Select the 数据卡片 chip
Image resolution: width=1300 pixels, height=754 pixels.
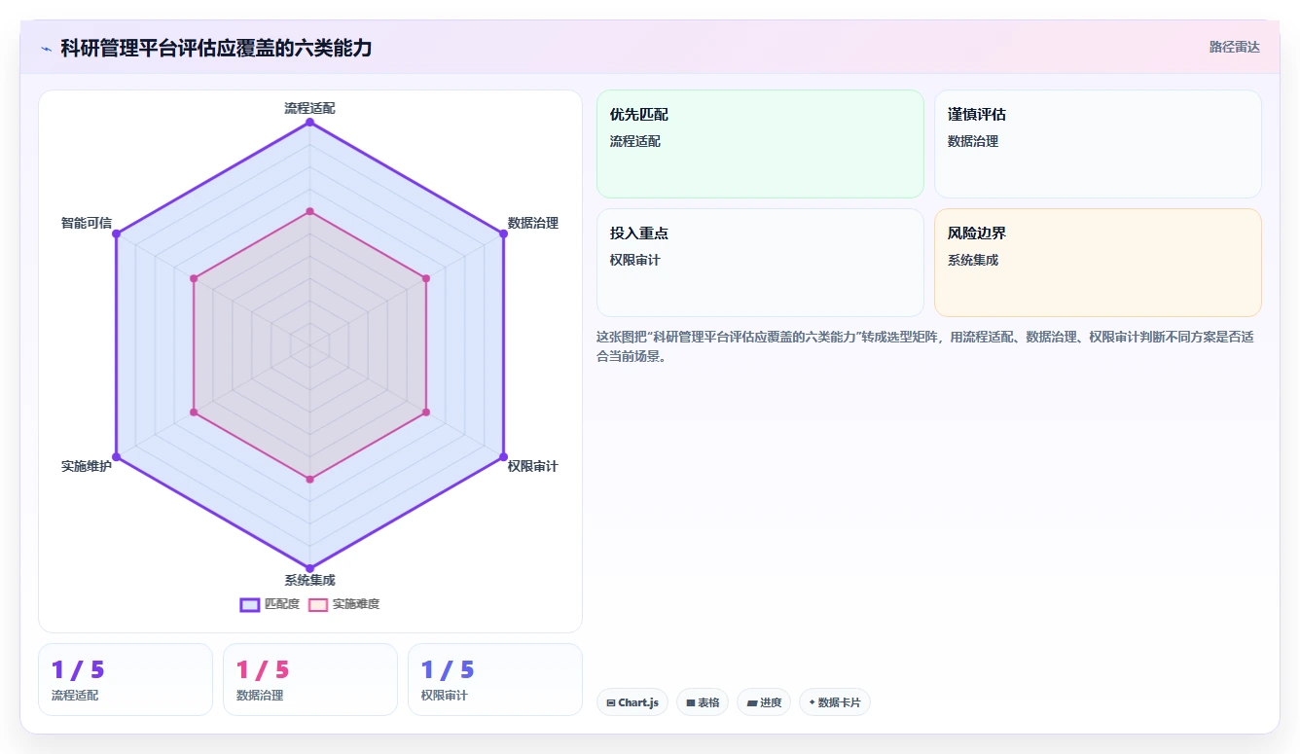pos(835,702)
